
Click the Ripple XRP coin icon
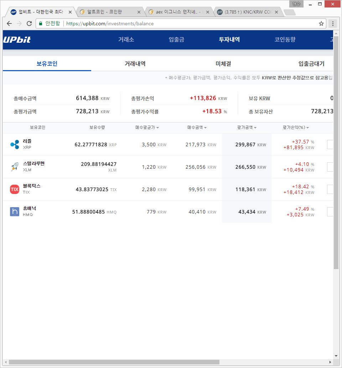tap(15, 144)
